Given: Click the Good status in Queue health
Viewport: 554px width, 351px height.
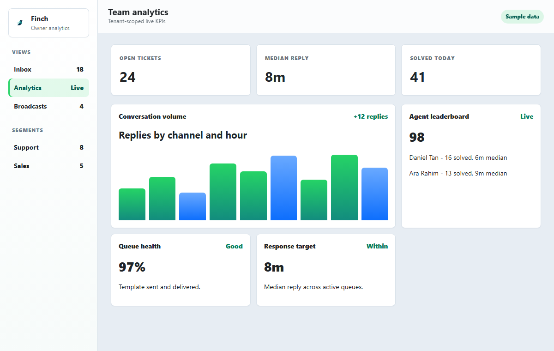Looking at the screenshot, I should click(x=234, y=246).
